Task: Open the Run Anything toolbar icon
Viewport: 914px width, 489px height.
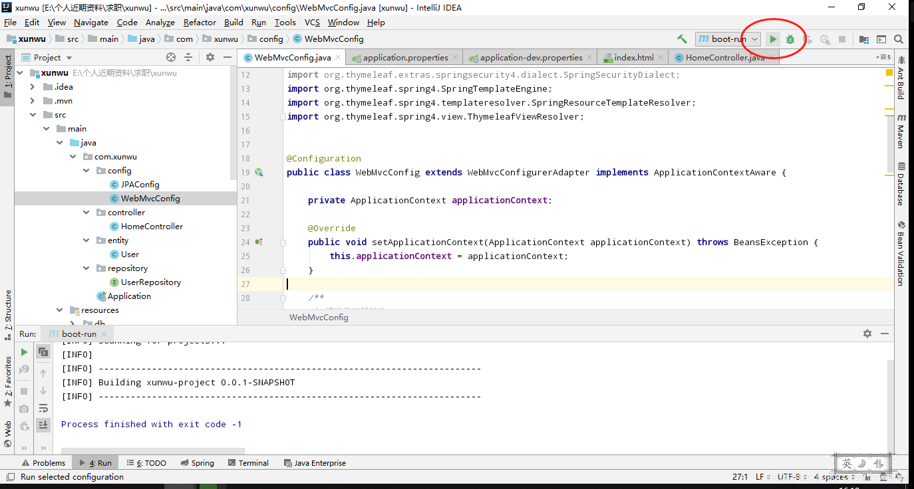Action: (881, 39)
